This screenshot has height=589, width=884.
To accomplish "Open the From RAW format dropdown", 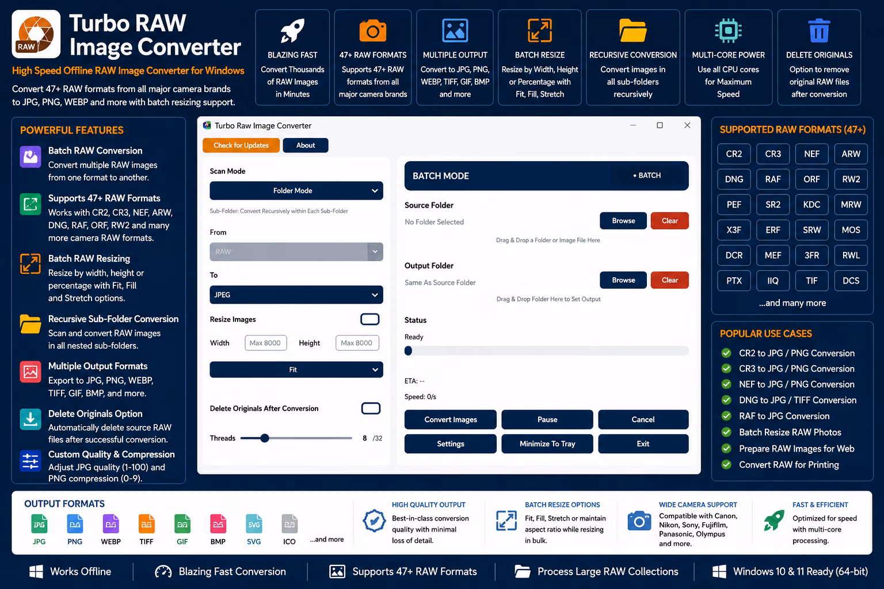I will [x=296, y=252].
